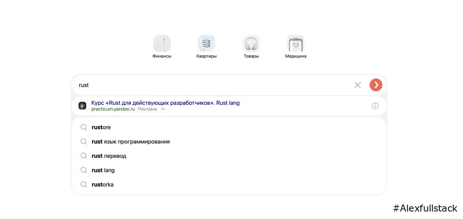
Task: Clear the search field with X icon
Action: pyautogui.click(x=358, y=85)
